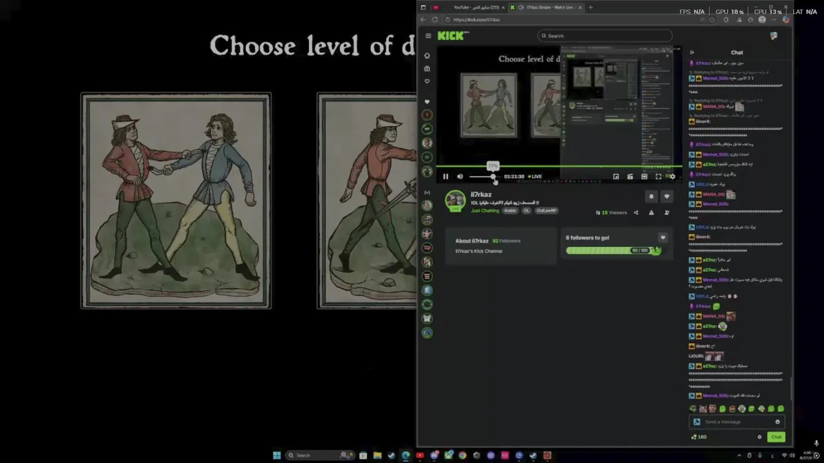The image size is (824, 463).
Task: Click 15 Viewers count
Action: click(611, 213)
